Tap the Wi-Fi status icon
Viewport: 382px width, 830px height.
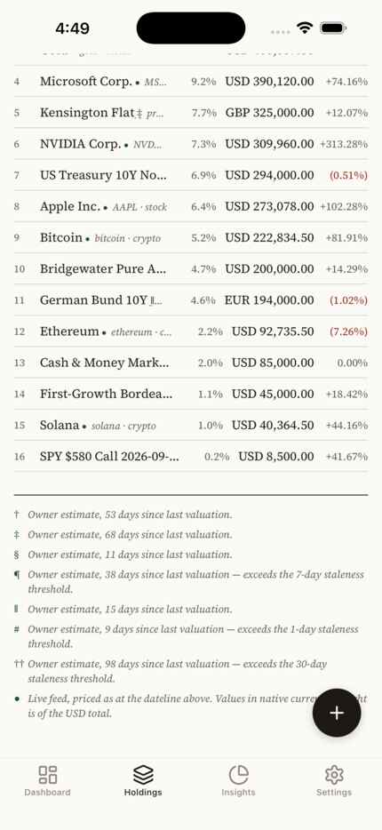pyautogui.click(x=304, y=28)
